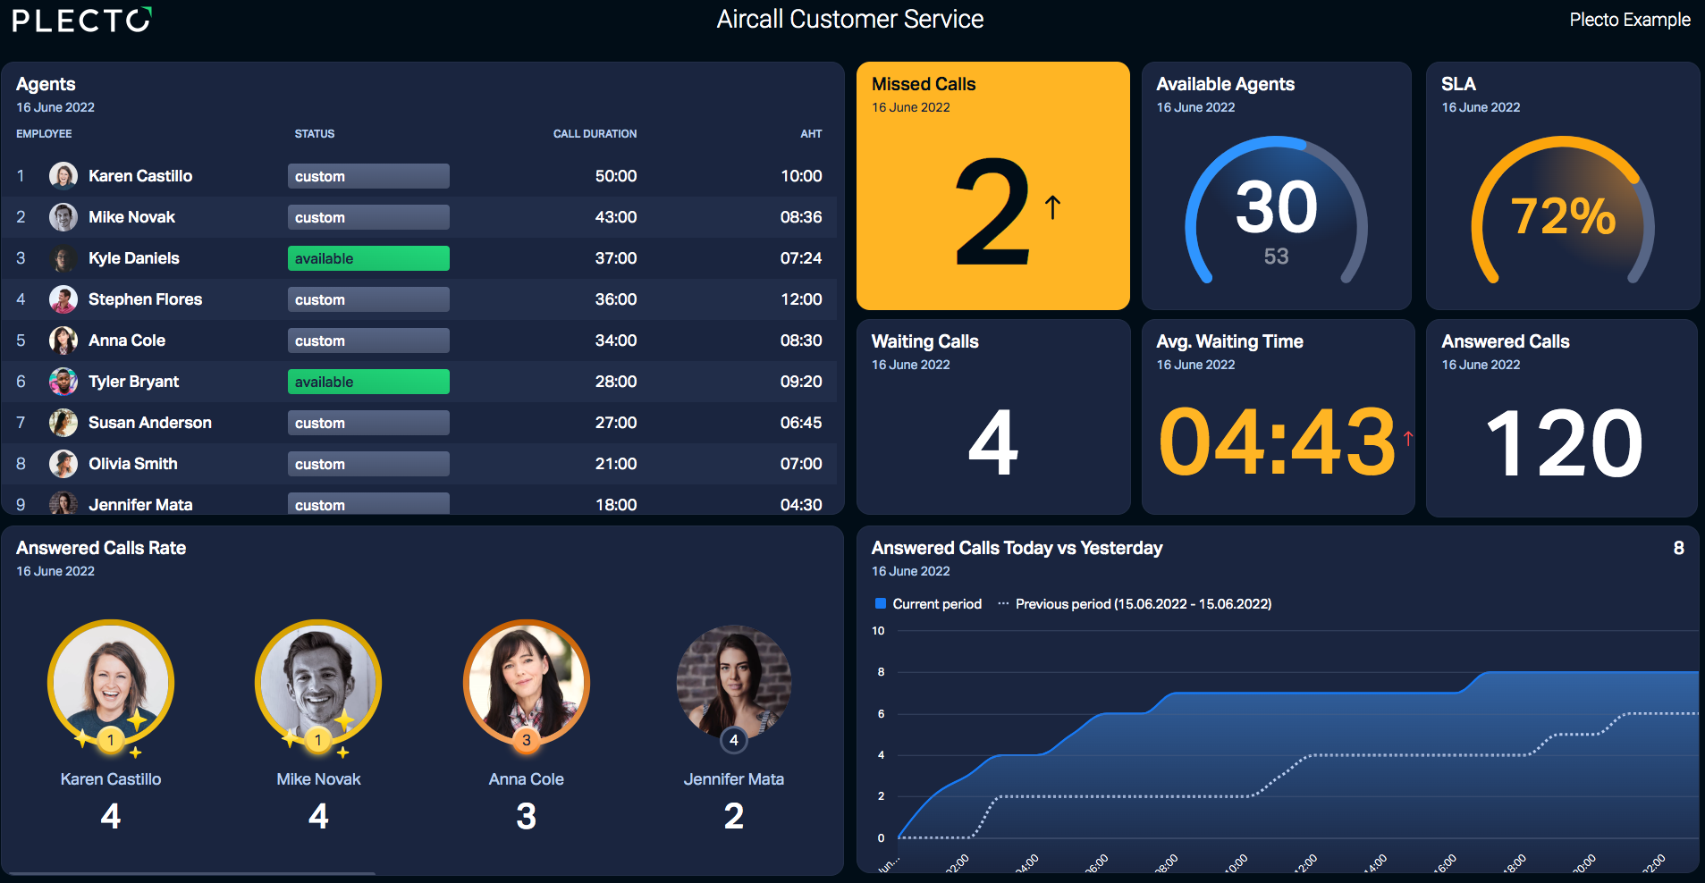
Task: Click Tyler Bryant's avatar in Agents table
Action: (x=63, y=382)
